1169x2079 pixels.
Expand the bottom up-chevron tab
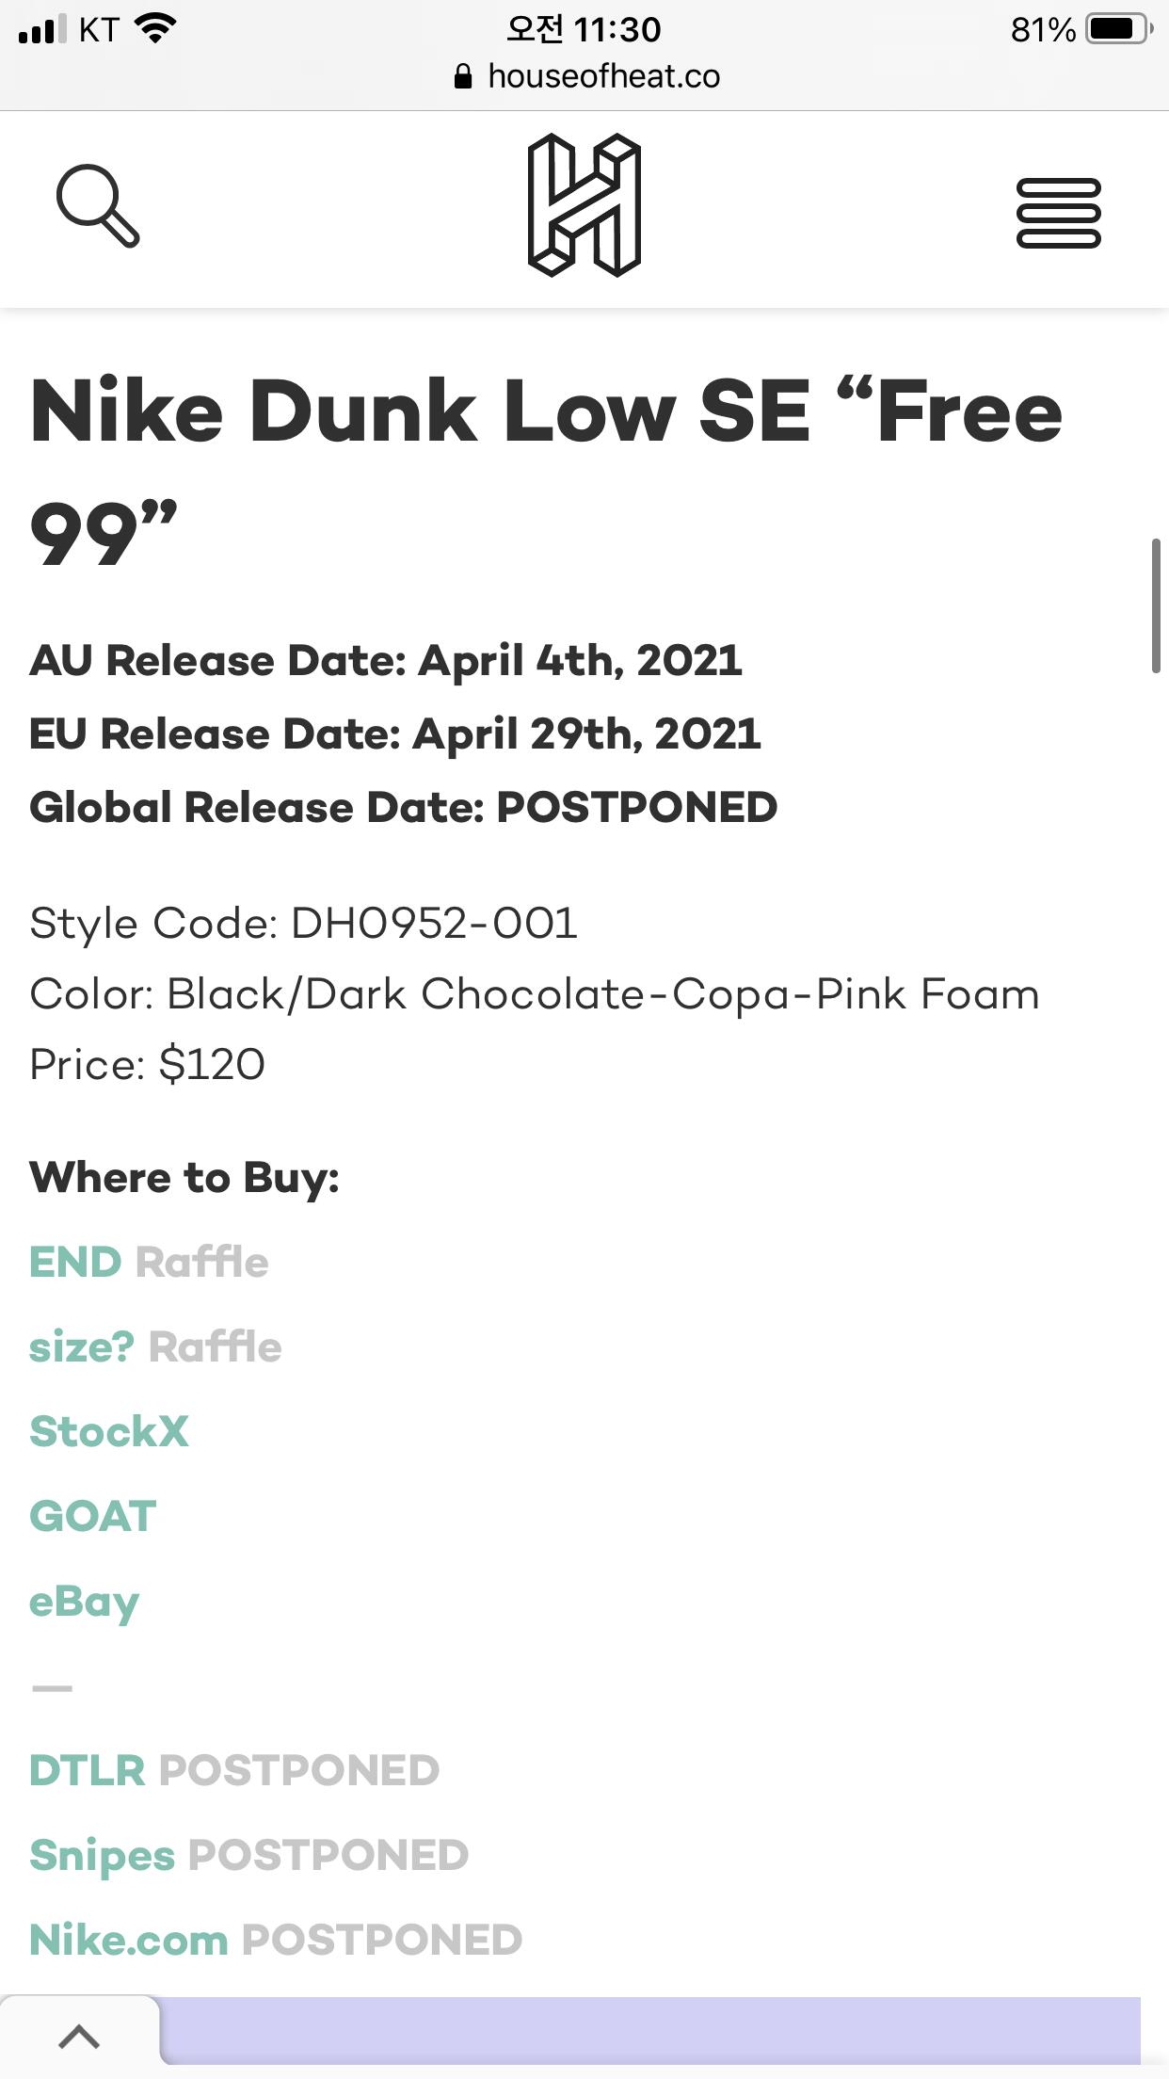79,2037
